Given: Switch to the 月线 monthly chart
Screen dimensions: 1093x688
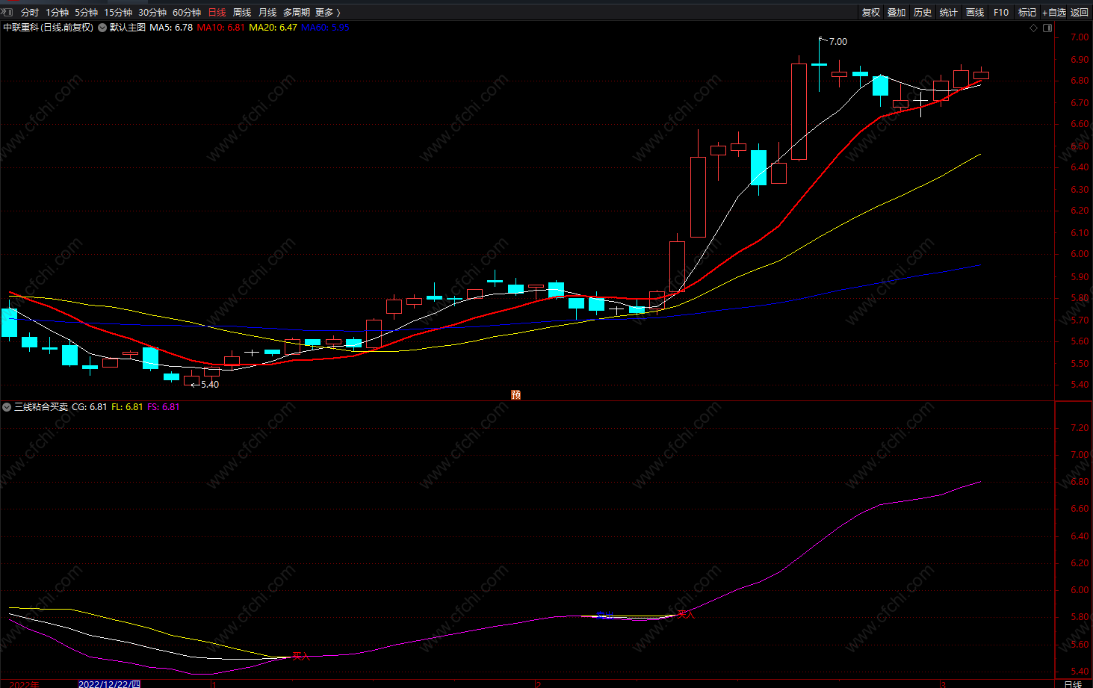Looking at the screenshot, I should point(267,13).
